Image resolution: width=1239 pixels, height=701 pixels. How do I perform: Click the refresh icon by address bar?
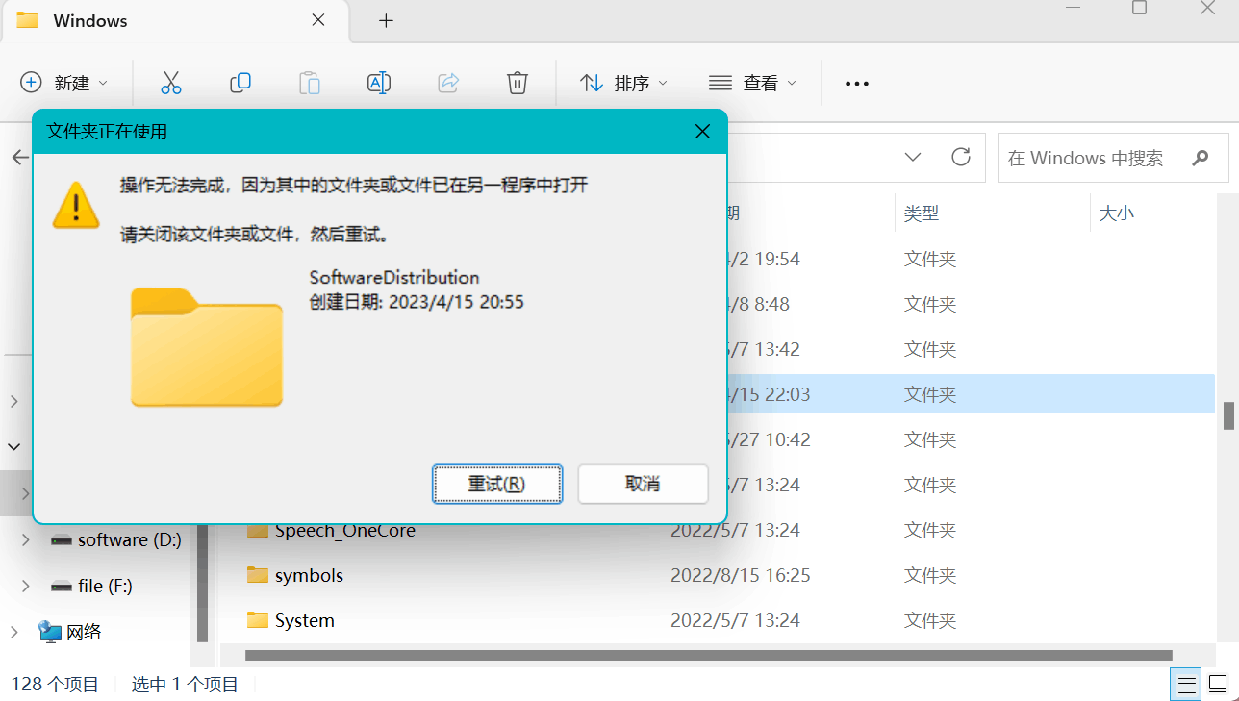[961, 158]
